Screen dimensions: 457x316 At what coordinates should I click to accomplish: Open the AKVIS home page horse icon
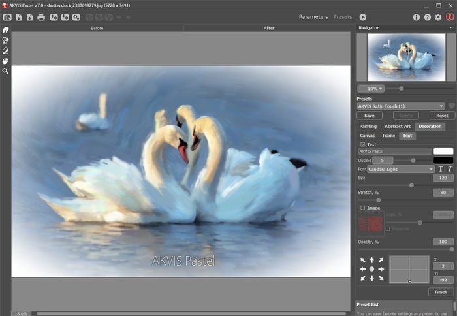pyautogui.click(x=7, y=17)
